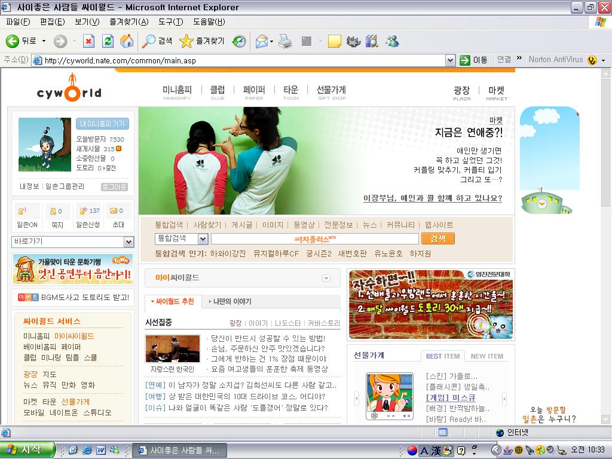Print the page with printer icon

[285, 41]
